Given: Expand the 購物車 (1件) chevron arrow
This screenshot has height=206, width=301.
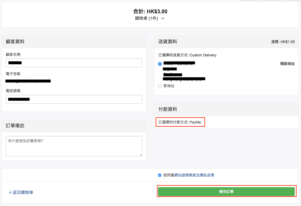Looking at the screenshot, I should tap(163, 19).
